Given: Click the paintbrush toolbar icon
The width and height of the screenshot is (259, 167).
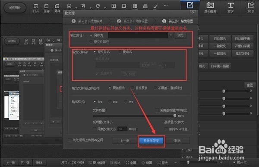Looking at the screenshot, I should point(155,6).
